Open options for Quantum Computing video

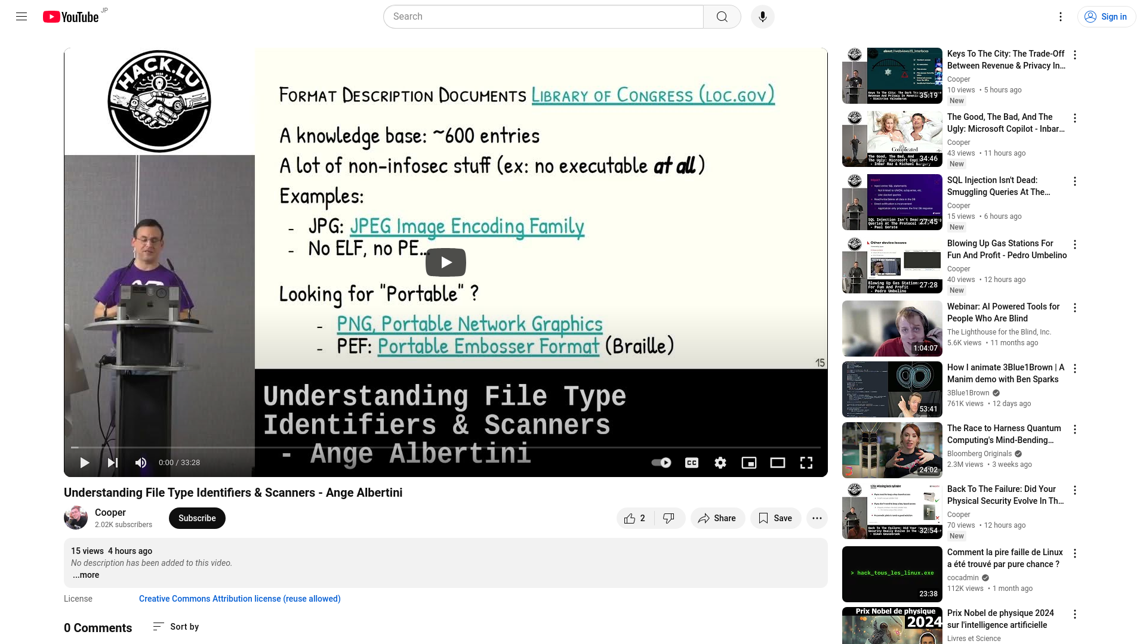[x=1075, y=429]
